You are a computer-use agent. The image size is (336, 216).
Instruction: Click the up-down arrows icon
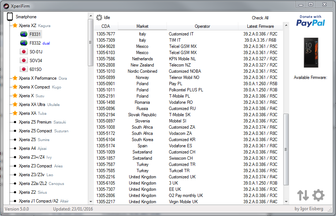coord(303,195)
